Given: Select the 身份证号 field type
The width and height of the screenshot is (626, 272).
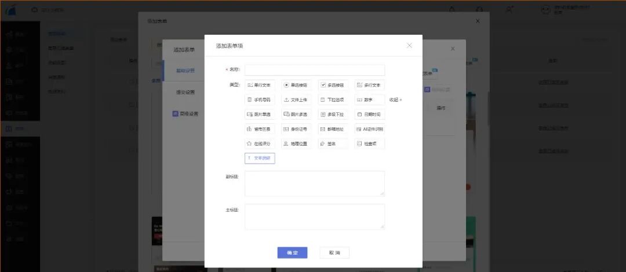Looking at the screenshot, I should pyautogui.click(x=296, y=129).
